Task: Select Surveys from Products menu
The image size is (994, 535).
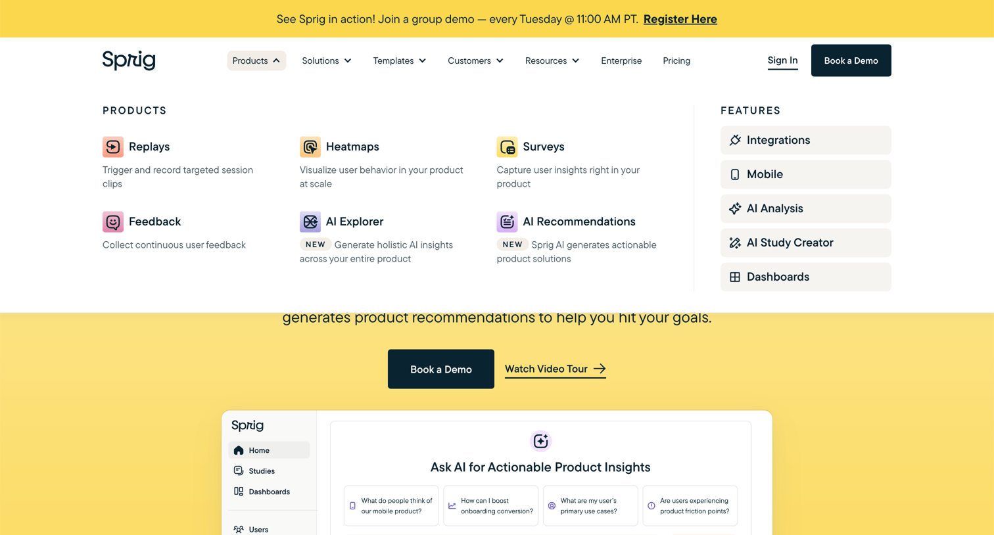Action: tap(544, 147)
